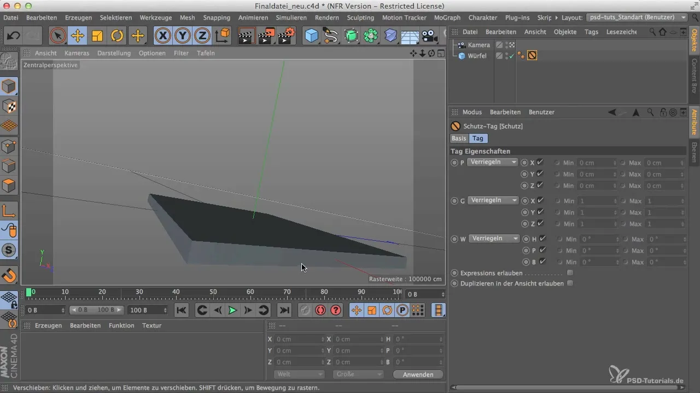The height and width of the screenshot is (393, 700).
Task: Play the animation forward
Action: pyautogui.click(x=232, y=310)
